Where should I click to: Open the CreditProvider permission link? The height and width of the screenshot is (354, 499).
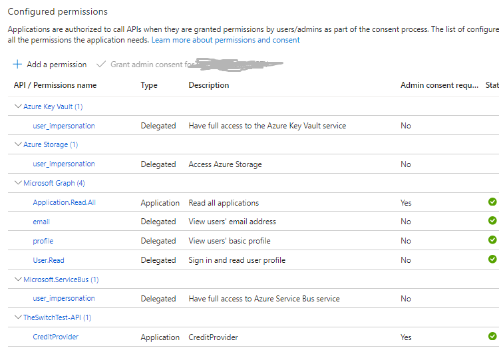coord(56,337)
